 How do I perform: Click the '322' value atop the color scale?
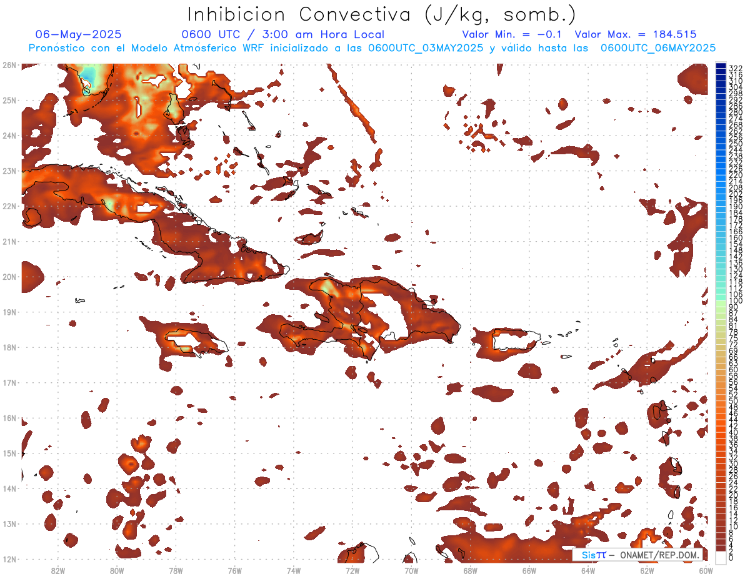click(736, 68)
